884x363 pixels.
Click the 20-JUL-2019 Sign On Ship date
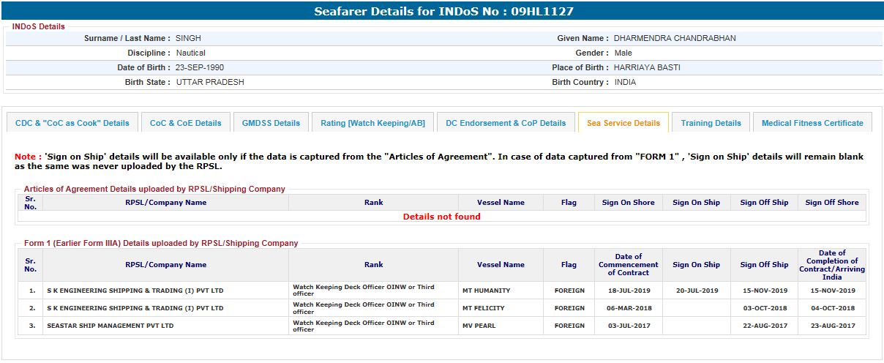696,291
